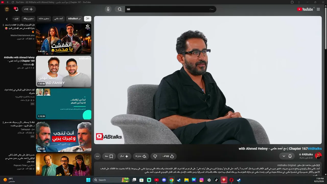
Task: Open Discord from the taskbar
Action: (x=164, y=180)
